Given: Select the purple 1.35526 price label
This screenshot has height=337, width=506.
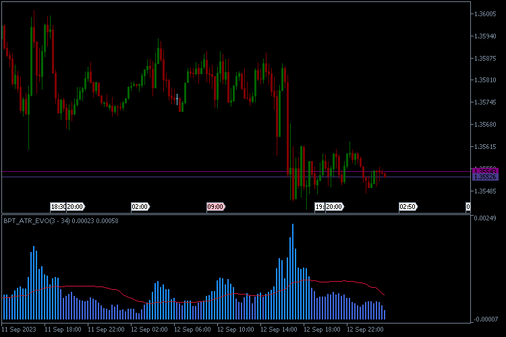Looking at the screenshot, I should click(x=485, y=177).
